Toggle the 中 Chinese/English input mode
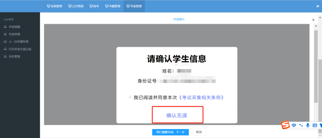This screenshot has height=138, width=322. (x=294, y=125)
